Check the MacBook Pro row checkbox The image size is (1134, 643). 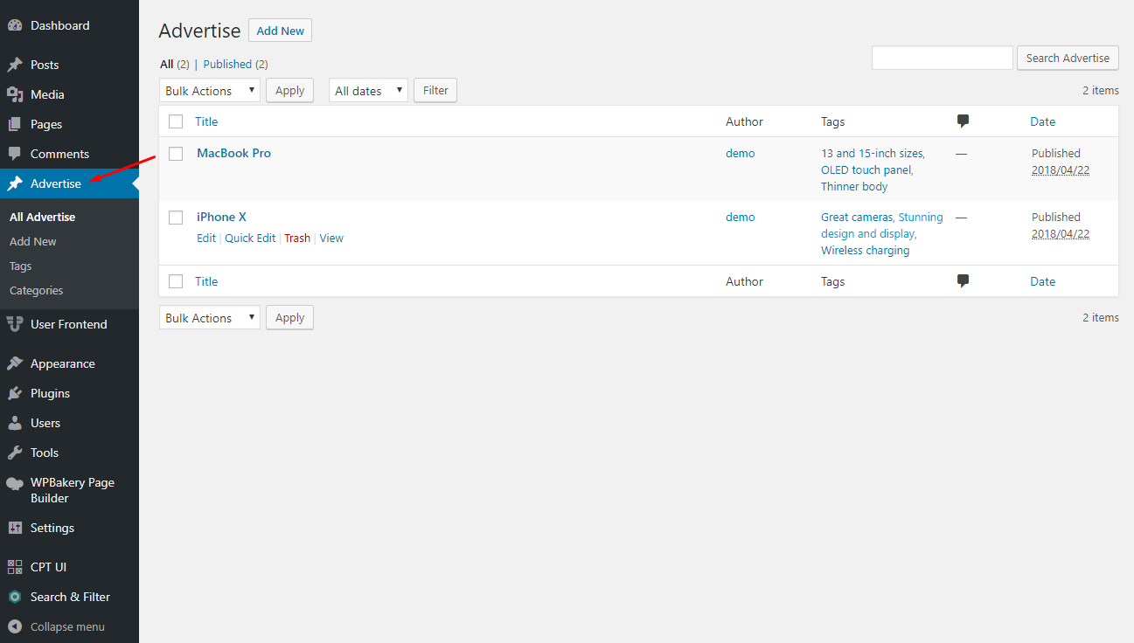[x=176, y=154]
